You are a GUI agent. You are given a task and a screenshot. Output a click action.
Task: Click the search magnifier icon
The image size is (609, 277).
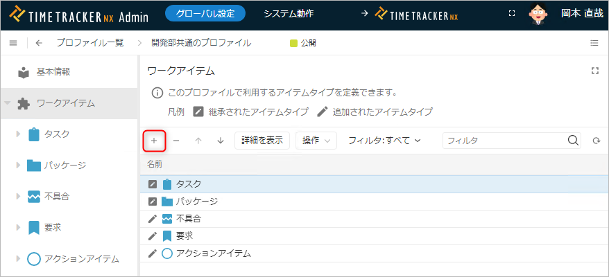tap(573, 141)
